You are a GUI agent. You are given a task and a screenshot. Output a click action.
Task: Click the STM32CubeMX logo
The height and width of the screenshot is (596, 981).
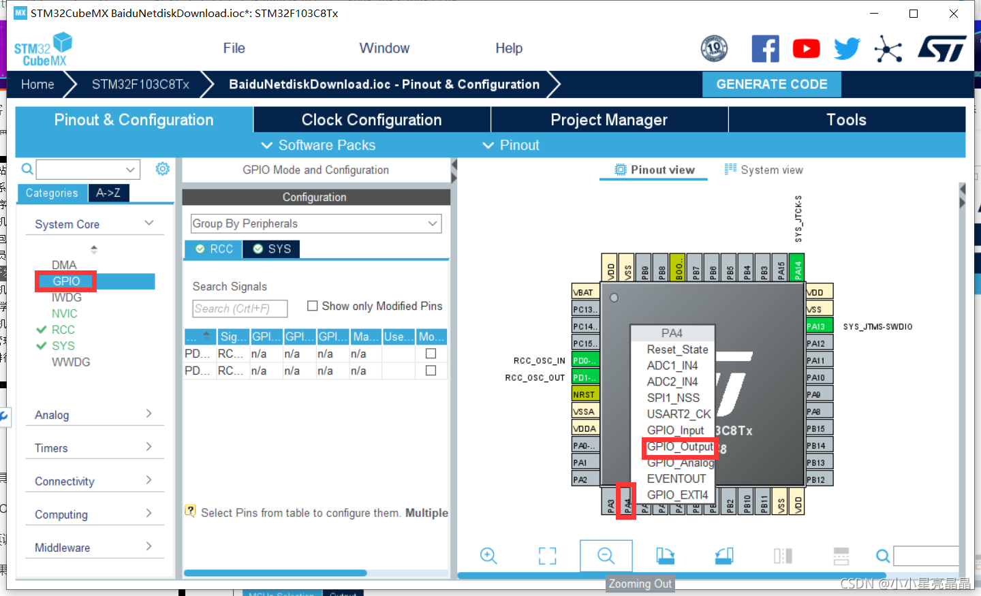tap(43, 50)
